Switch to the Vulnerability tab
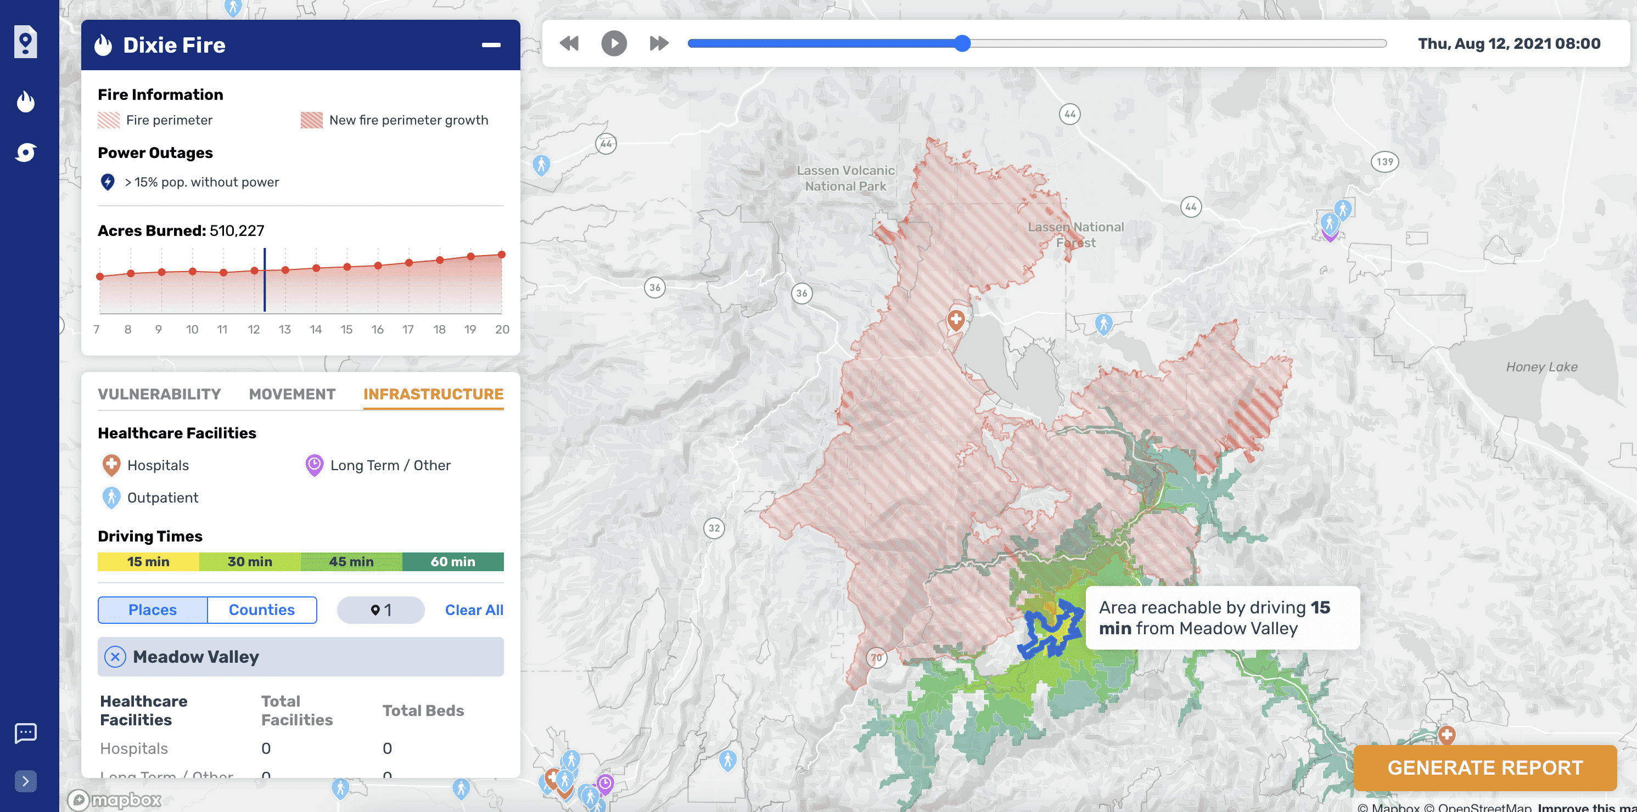Viewport: 1637px width, 812px height. (x=159, y=394)
